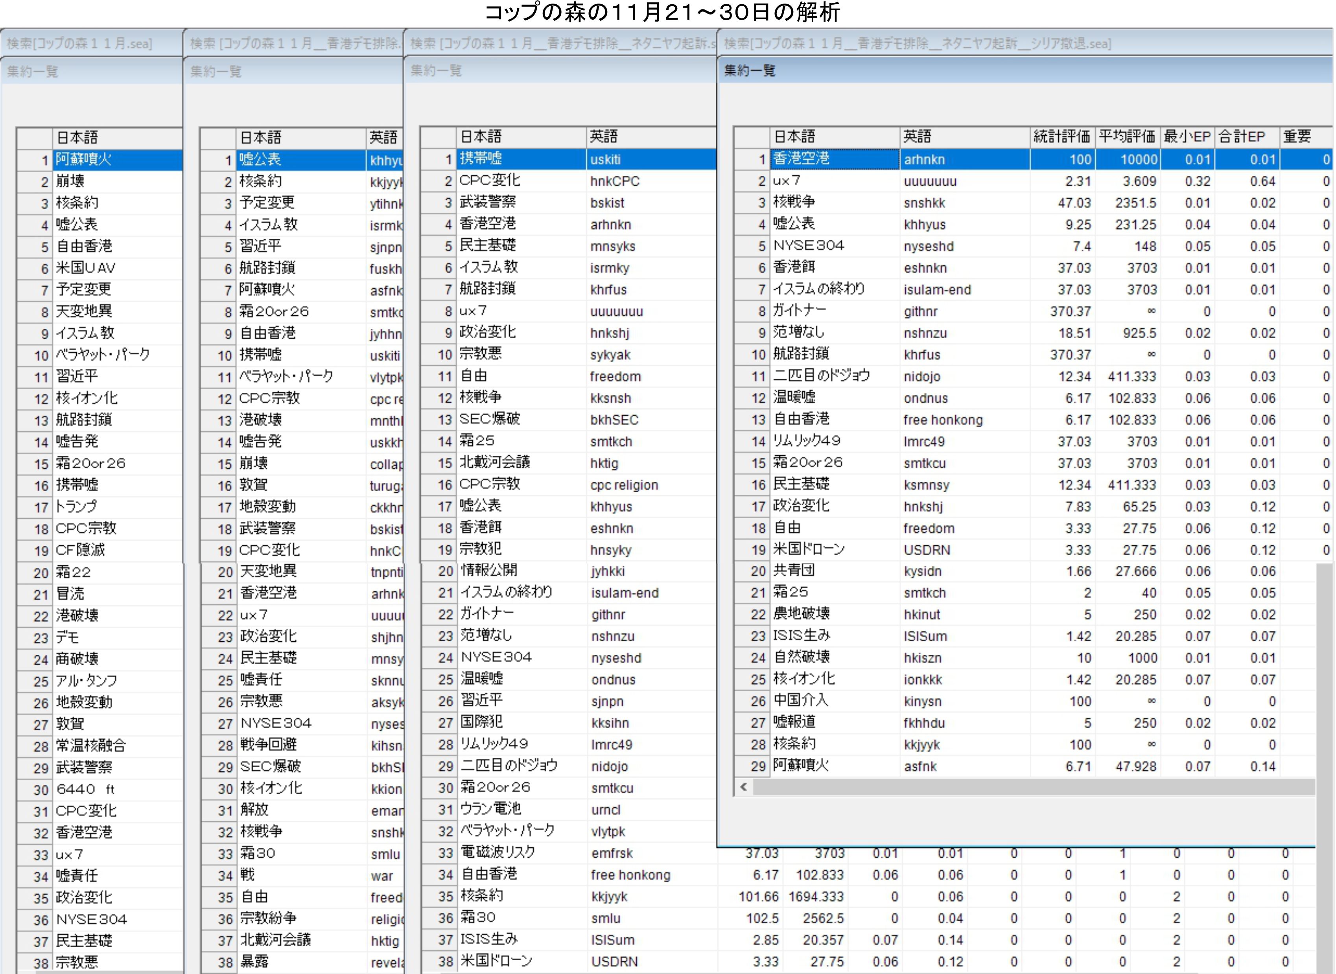This screenshot has width=1336, height=974.
Task: Click the 英語 header in third table
Action: (x=604, y=137)
